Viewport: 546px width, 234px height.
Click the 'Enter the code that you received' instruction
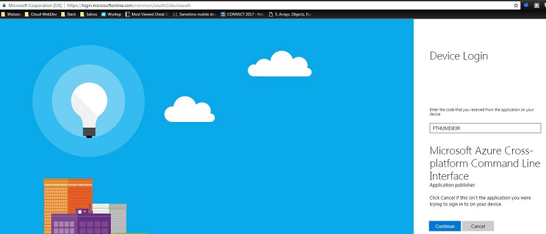point(482,112)
